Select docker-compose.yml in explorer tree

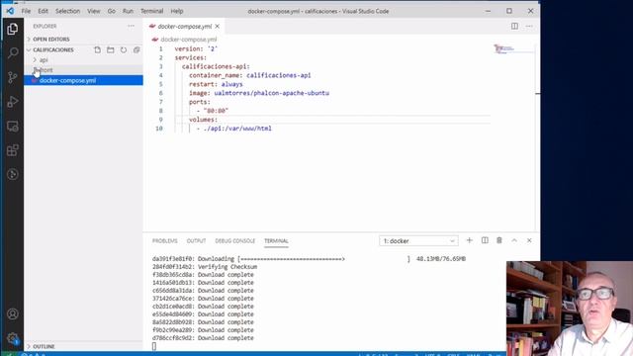coord(83,80)
